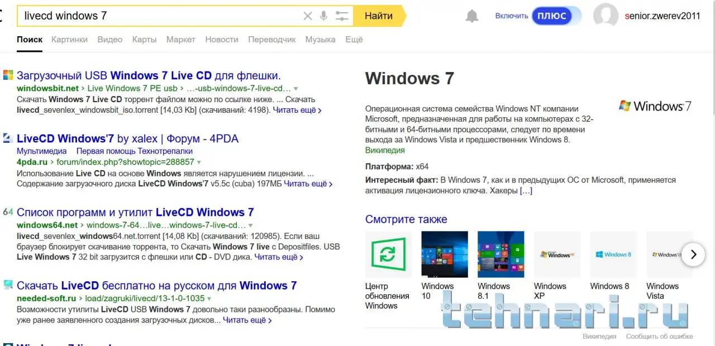
Task: Click the bottom Википедия footer link
Action: coord(599,337)
